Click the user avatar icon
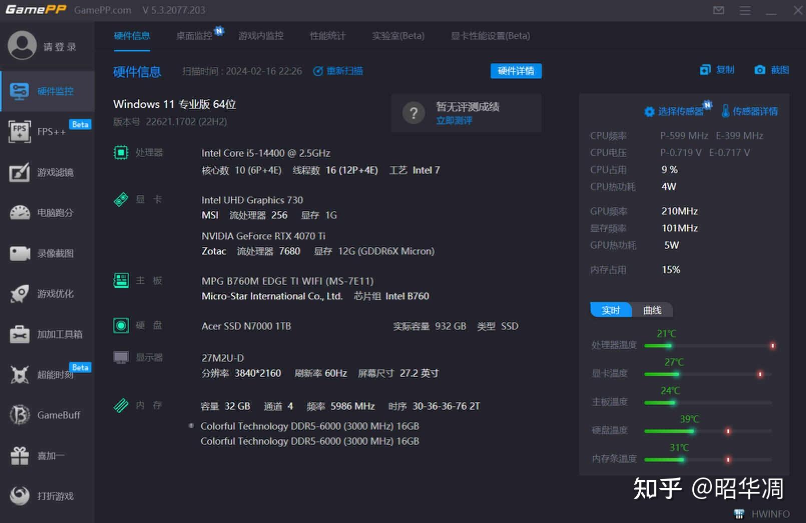The width and height of the screenshot is (806, 523). pyautogui.click(x=22, y=45)
